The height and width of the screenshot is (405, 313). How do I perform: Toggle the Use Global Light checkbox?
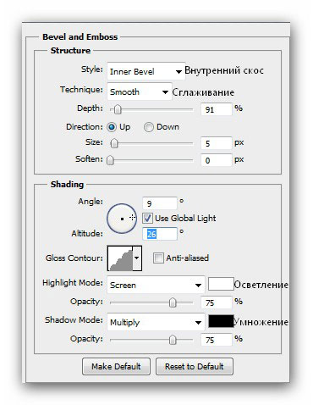click(147, 218)
